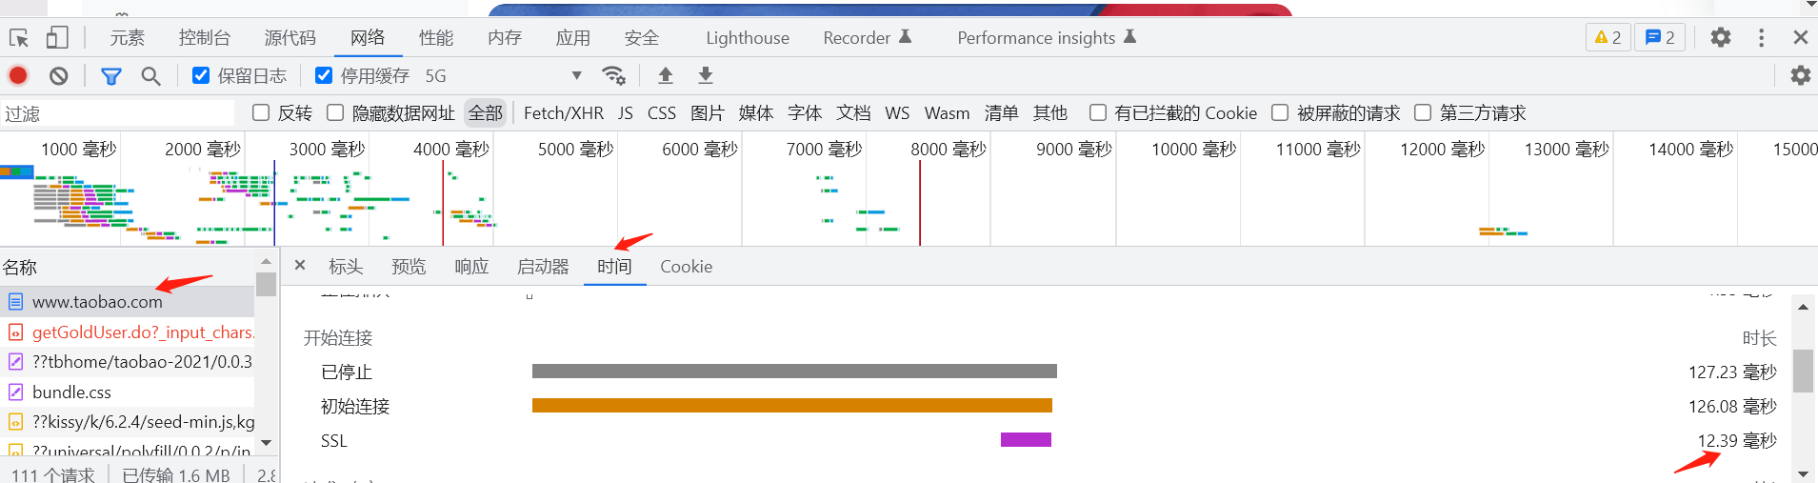The width and height of the screenshot is (1818, 483).
Task: Open the customize DevTools three-dot menu
Action: (x=1761, y=37)
